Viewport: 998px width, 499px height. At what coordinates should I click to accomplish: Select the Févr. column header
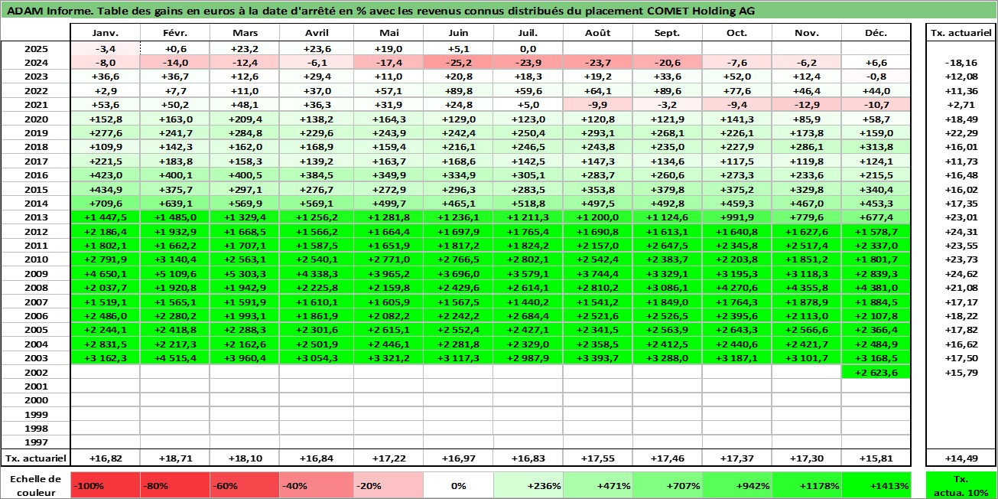click(x=175, y=34)
